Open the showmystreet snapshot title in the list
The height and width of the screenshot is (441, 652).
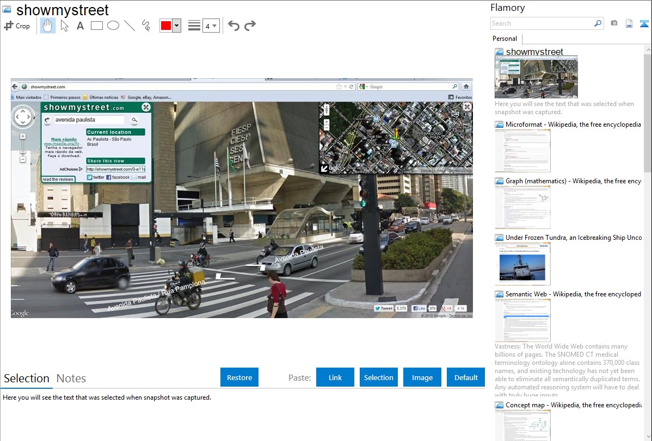pyautogui.click(x=534, y=52)
